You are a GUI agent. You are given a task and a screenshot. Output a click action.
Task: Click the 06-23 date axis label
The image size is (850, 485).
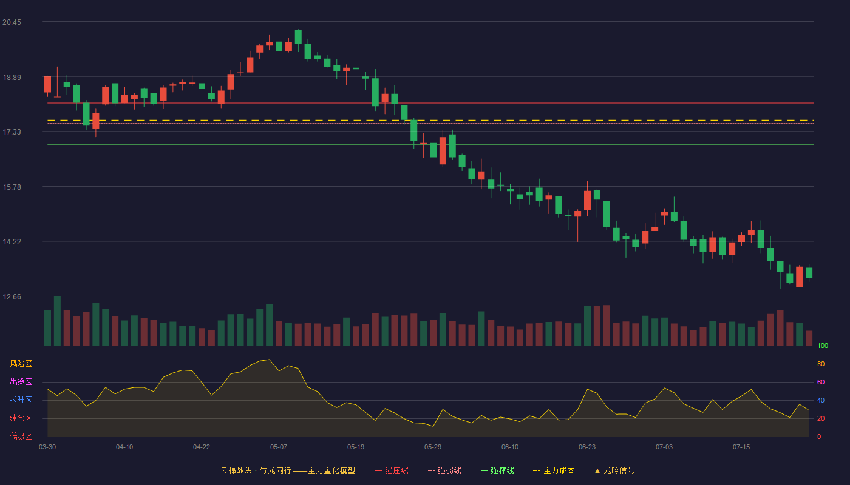587,447
